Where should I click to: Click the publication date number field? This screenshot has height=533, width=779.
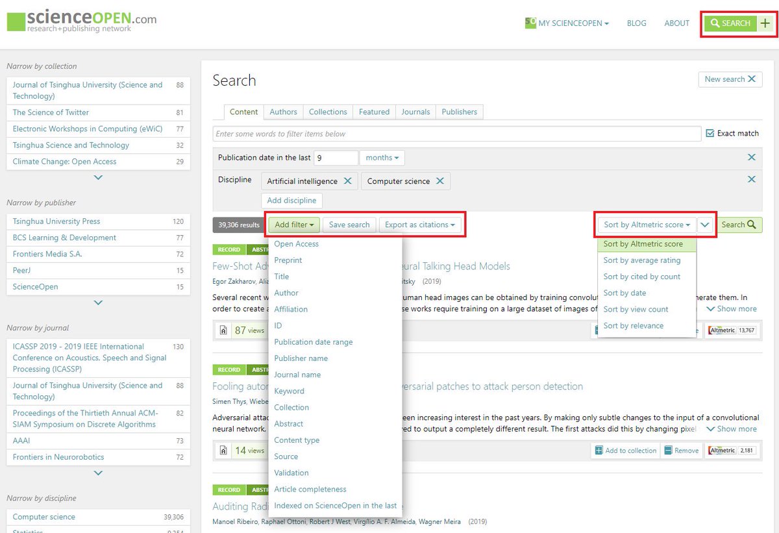point(336,158)
